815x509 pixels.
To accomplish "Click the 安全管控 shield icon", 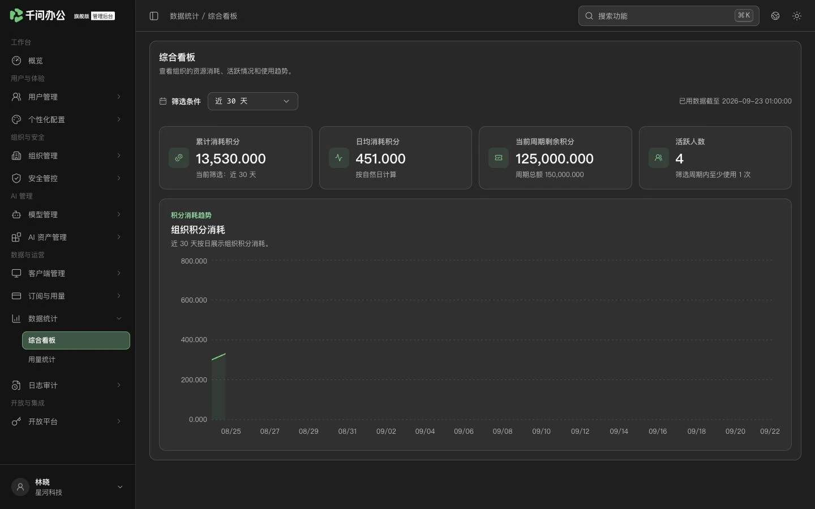I will click(16, 178).
